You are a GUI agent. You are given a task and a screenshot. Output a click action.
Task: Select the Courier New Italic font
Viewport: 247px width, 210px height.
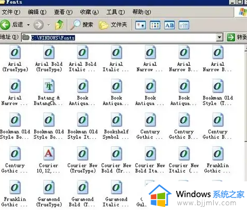pyautogui.click(x=184, y=160)
